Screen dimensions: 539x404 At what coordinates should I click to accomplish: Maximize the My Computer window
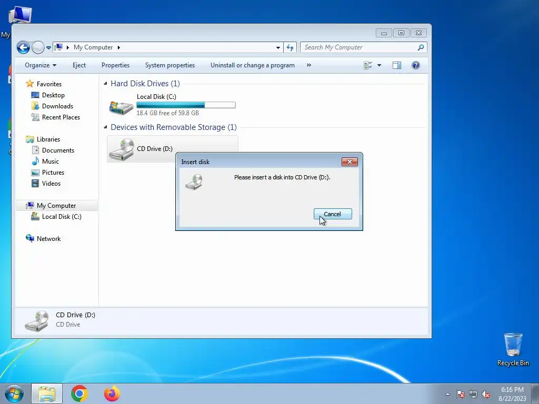coord(401,33)
